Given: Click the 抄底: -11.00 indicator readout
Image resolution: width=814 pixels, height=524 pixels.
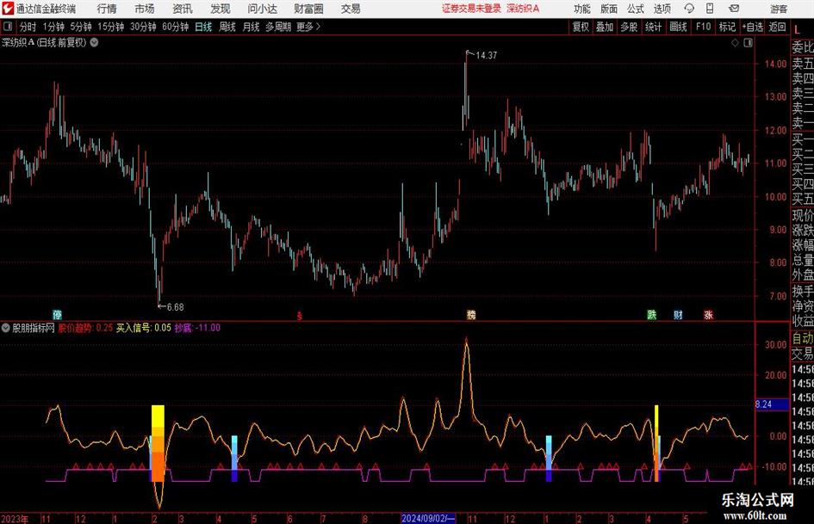Looking at the screenshot, I should click(197, 328).
